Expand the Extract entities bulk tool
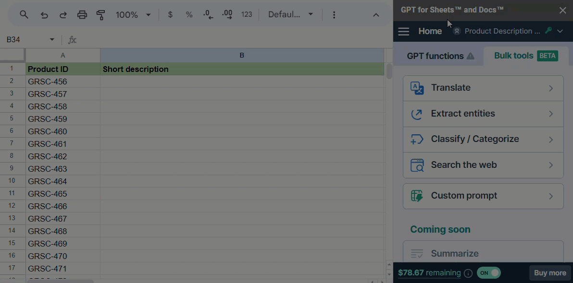The image size is (573, 283). (551, 114)
